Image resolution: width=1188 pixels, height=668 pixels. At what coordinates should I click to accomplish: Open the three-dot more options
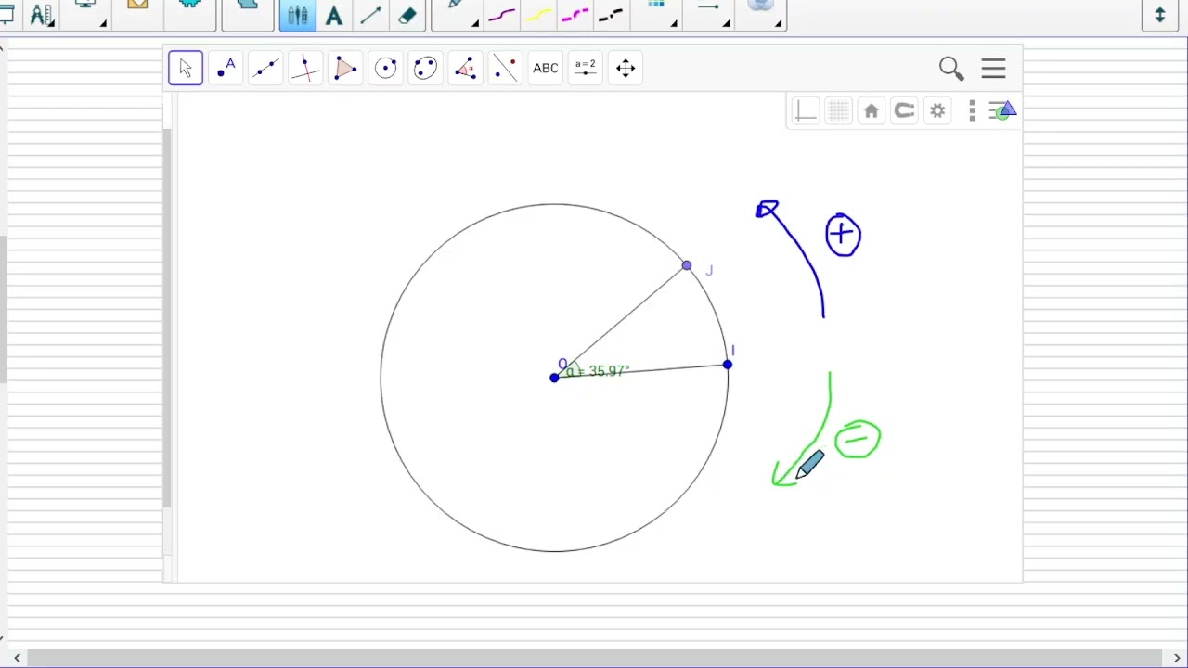(x=972, y=111)
